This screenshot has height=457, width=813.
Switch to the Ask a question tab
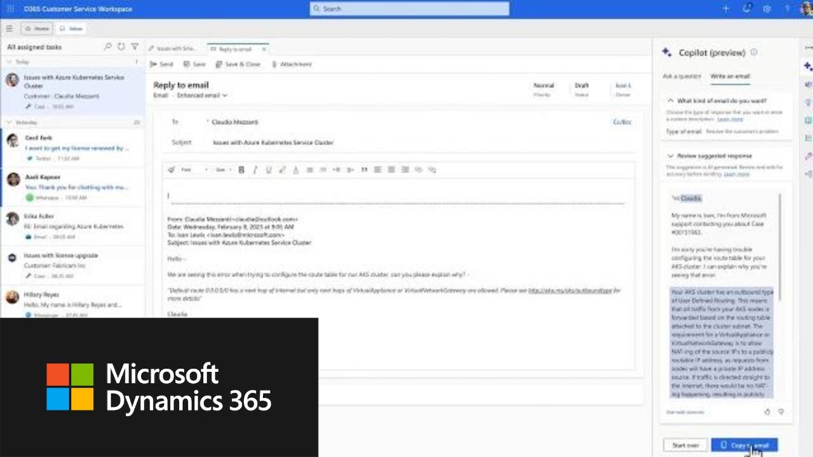(684, 76)
